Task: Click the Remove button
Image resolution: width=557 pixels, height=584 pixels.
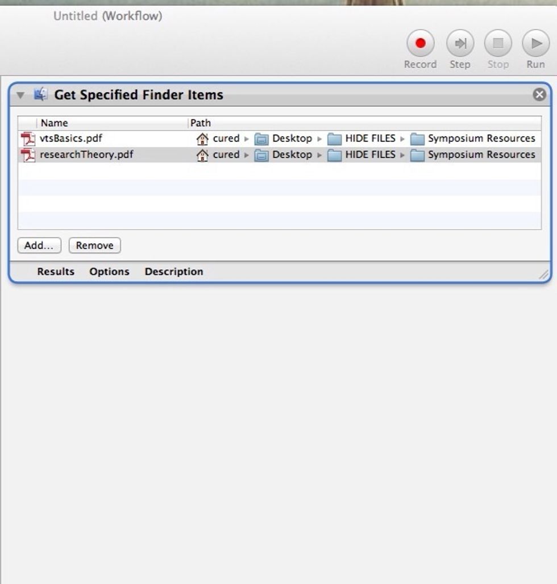Action: pos(95,245)
